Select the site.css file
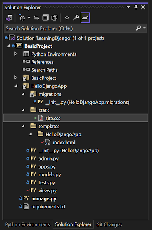152x230 pixels. coord(53,118)
